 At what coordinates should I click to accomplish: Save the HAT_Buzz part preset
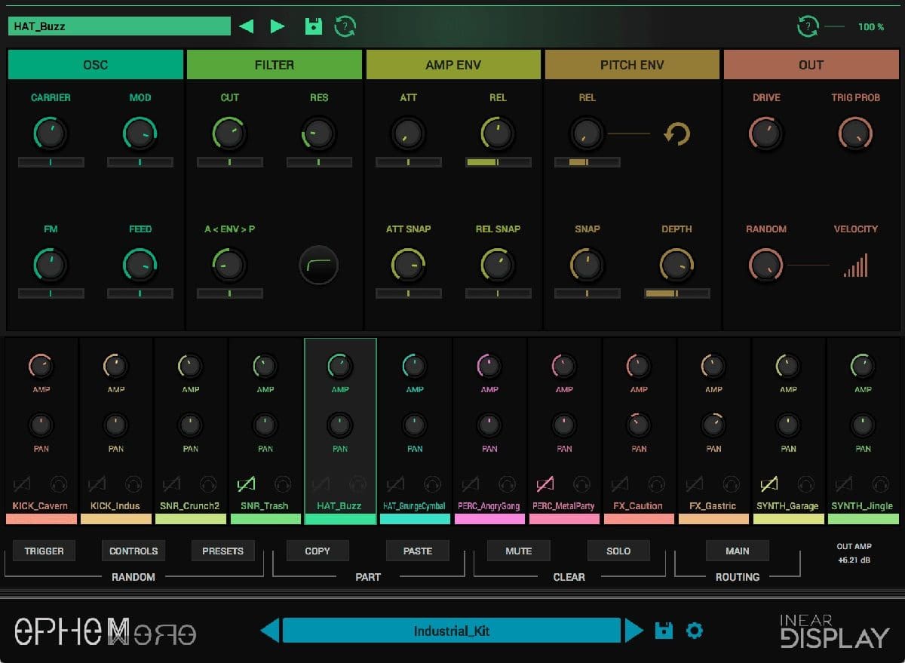(x=313, y=26)
